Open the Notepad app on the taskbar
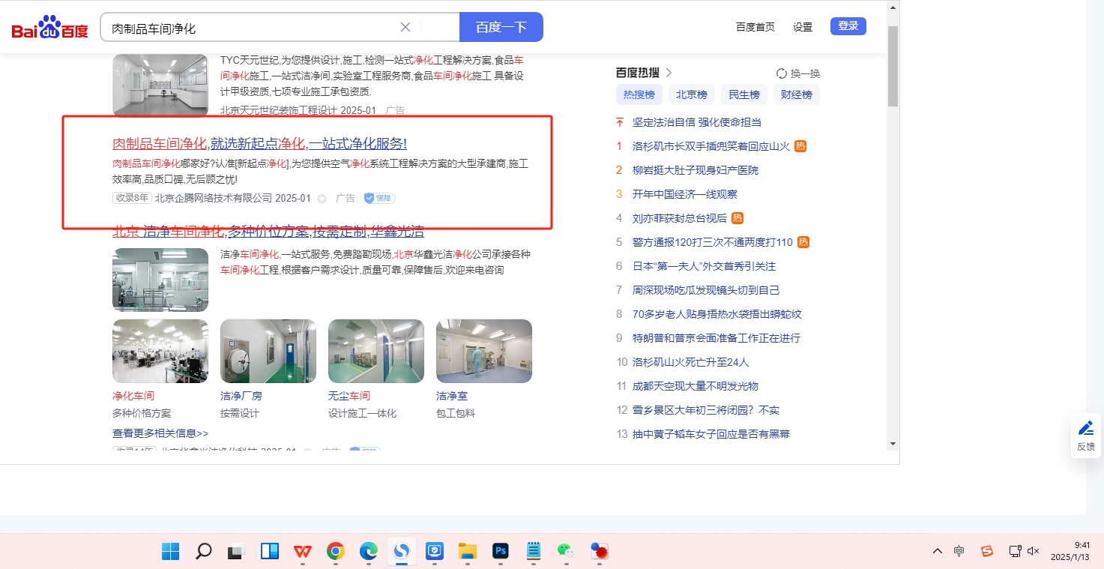Screen dimensions: 1104x569 point(534,552)
